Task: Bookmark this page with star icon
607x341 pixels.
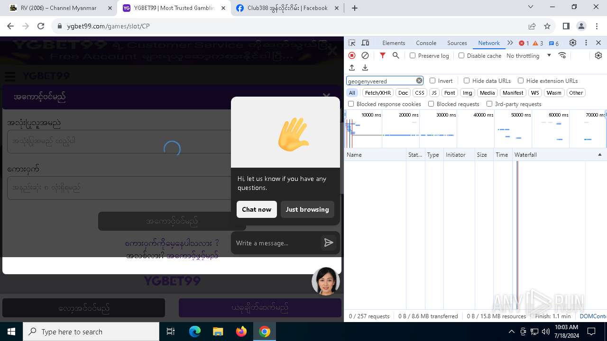Action: (547, 26)
